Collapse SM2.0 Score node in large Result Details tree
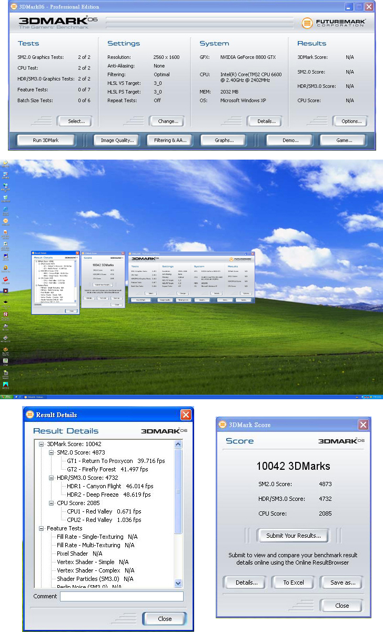The height and width of the screenshot is (632, 383). [52, 452]
